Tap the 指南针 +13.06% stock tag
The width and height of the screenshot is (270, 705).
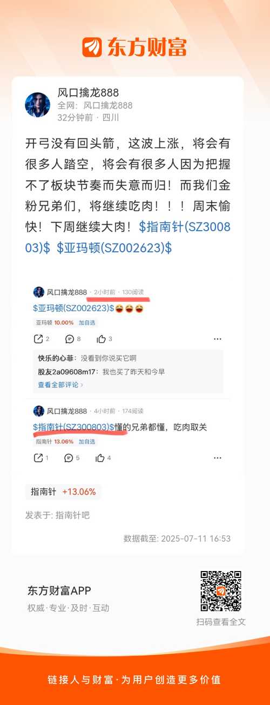pyautogui.click(x=63, y=492)
